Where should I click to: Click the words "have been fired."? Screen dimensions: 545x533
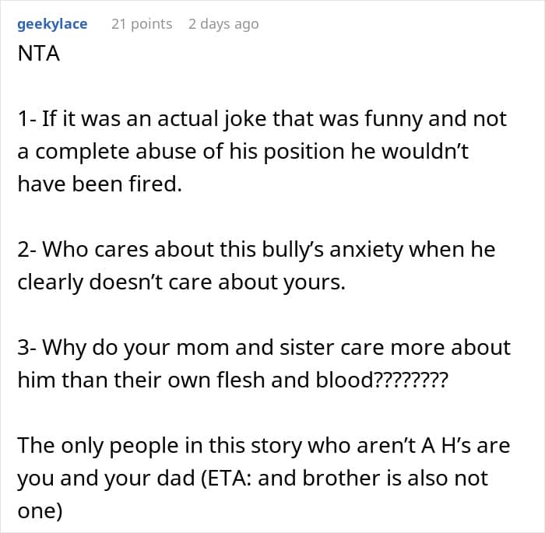(100, 184)
